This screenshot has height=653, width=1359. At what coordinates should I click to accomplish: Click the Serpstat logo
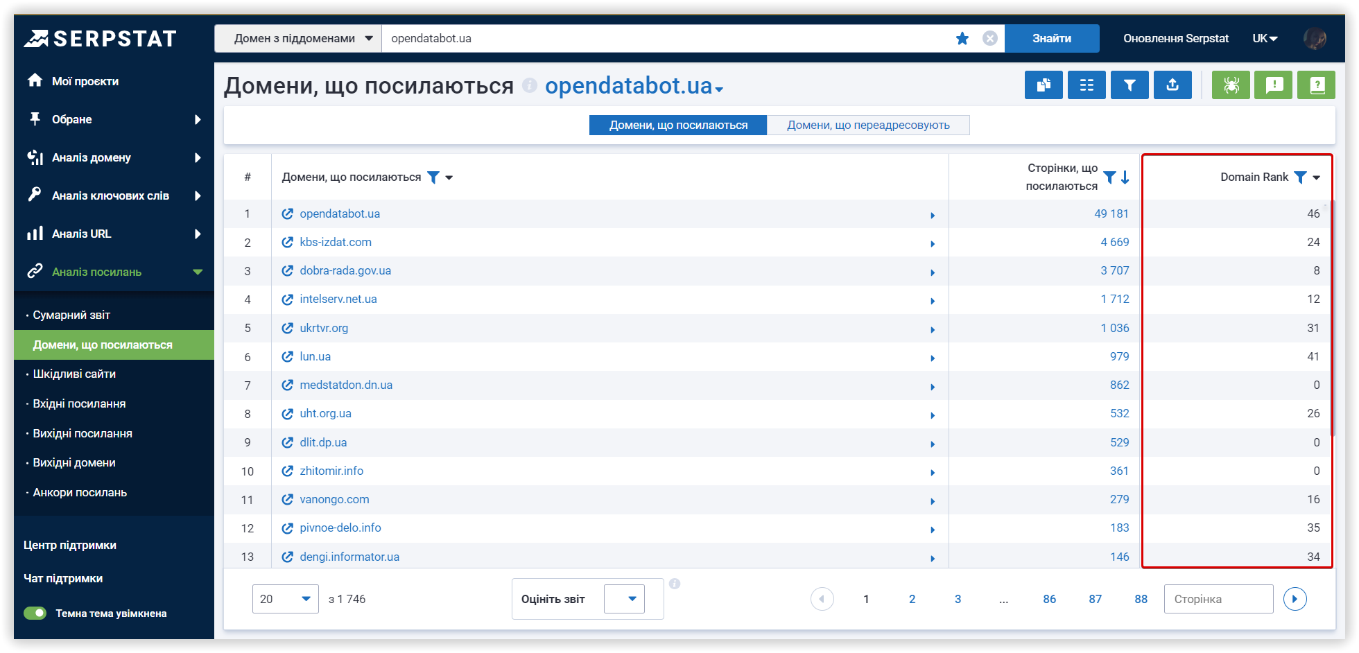(x=101, y=39)
